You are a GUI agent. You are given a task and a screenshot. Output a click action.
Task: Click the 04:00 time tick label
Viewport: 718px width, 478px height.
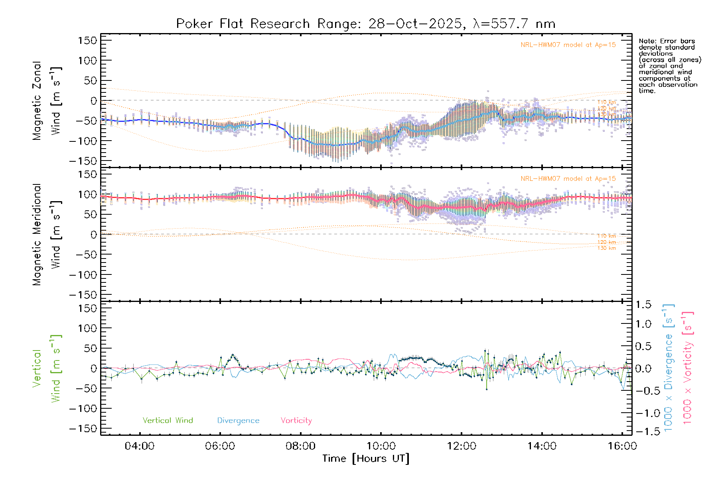point(140,446)
